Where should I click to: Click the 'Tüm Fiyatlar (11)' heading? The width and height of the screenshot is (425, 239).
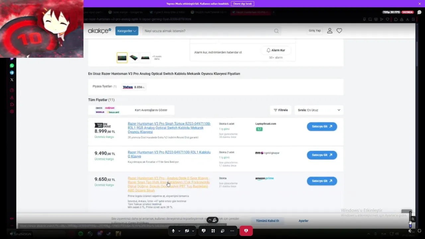(101, 100)
